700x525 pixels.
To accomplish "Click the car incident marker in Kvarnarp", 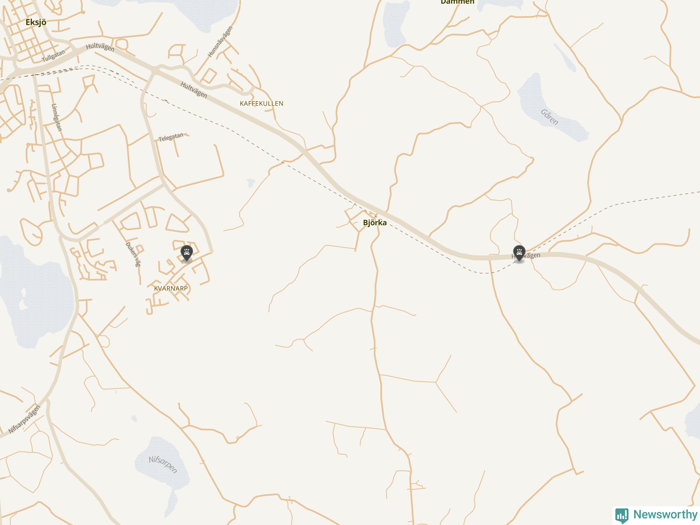I will pyautogui.click(x=187, y=253).
